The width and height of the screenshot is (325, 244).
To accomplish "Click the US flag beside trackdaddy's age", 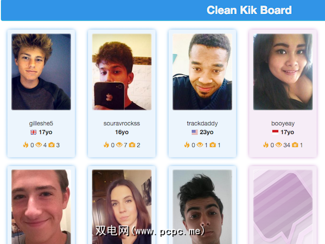I will [x=195, y=132].
